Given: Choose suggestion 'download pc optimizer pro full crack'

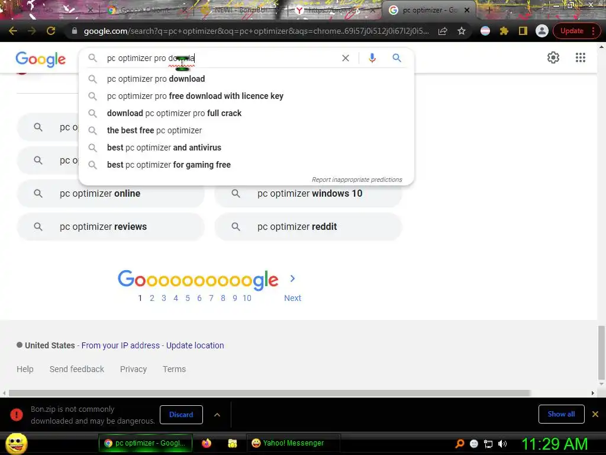Looking at the screenshot, I should click(x=246, y=113).
